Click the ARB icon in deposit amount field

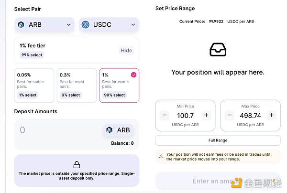pyautogui.click(x=109, y=130)
